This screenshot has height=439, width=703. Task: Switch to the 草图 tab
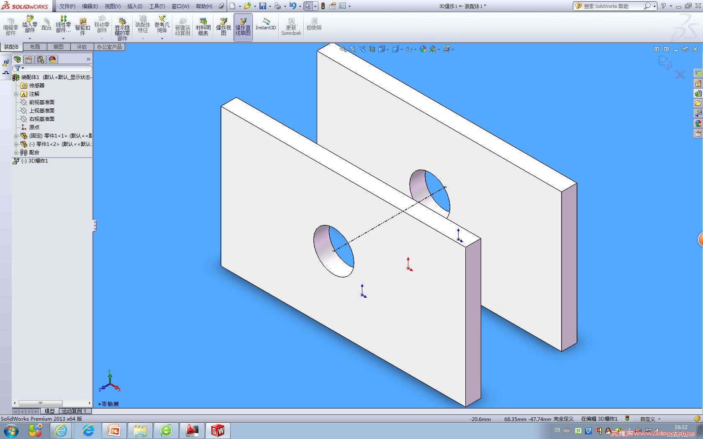(59, 47)
